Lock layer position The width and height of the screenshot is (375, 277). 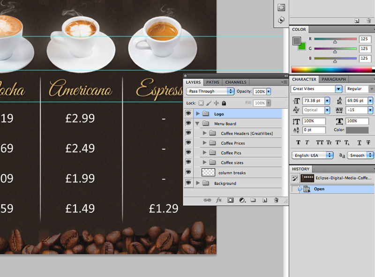coord(216,103)
